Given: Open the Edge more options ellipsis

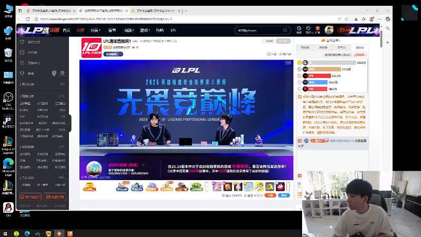Looking at the screenshot, I should click(379, 19).
